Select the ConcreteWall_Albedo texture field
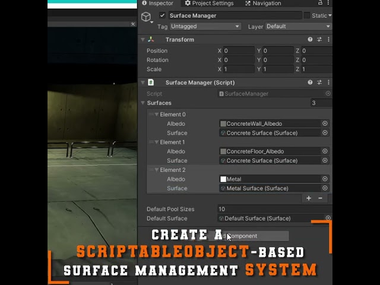 point(270,123)
